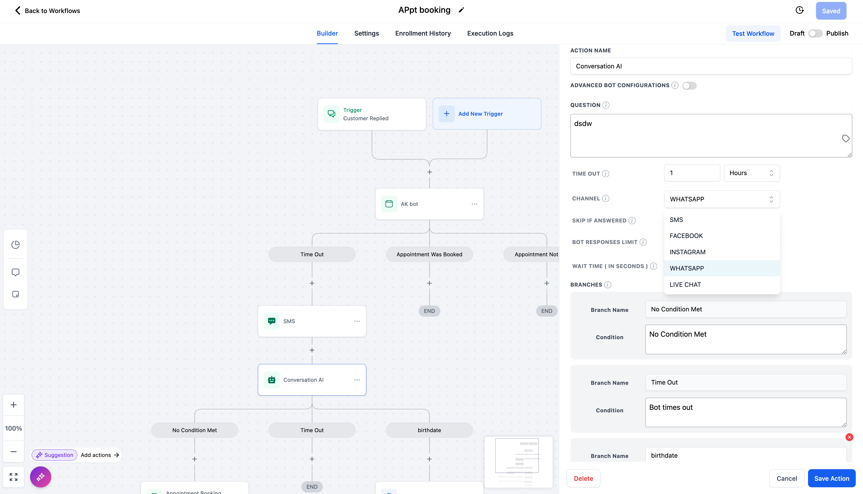
Task: Open the stats pie chart sidebar icon
Action: (x=15, y=245)
